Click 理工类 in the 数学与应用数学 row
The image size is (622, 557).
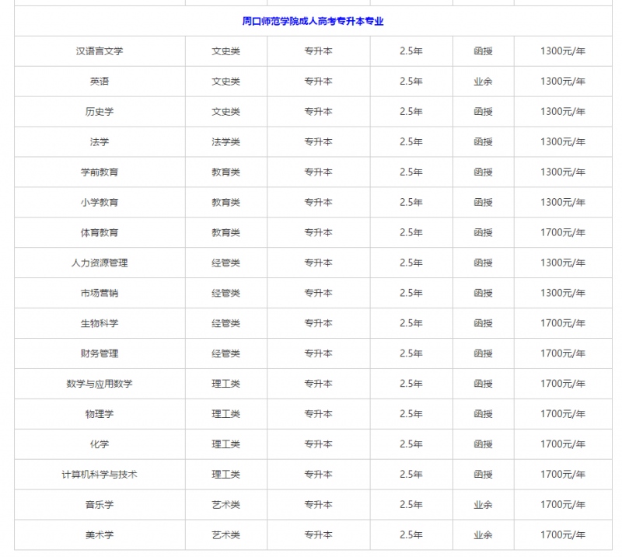coord(225,384)
